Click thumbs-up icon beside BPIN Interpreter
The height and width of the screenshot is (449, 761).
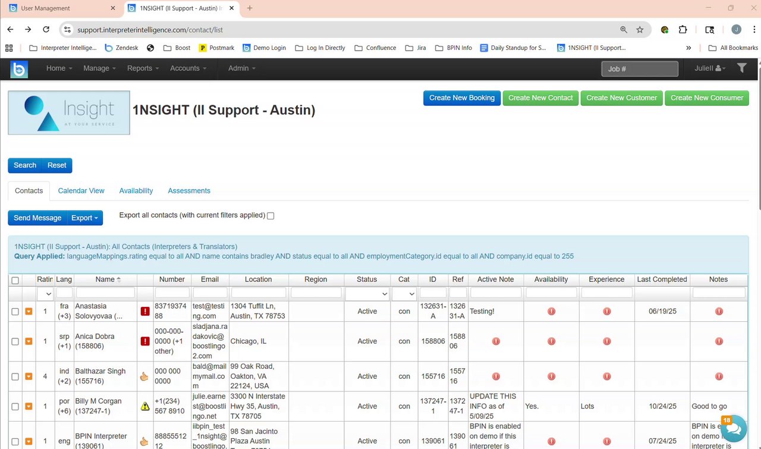(145, 441)
